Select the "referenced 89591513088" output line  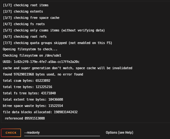point(25,118)
